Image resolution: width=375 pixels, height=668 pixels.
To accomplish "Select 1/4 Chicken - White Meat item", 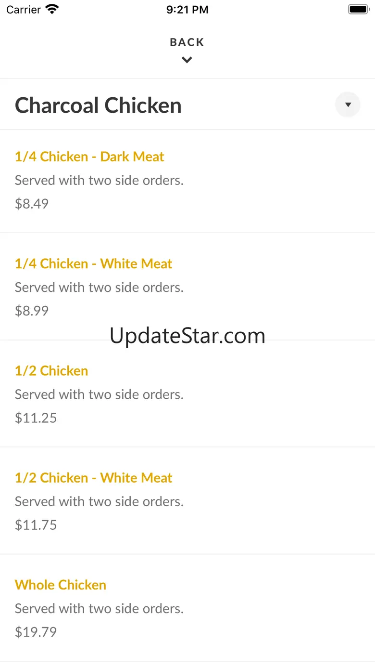I will (x=93, y=264).
